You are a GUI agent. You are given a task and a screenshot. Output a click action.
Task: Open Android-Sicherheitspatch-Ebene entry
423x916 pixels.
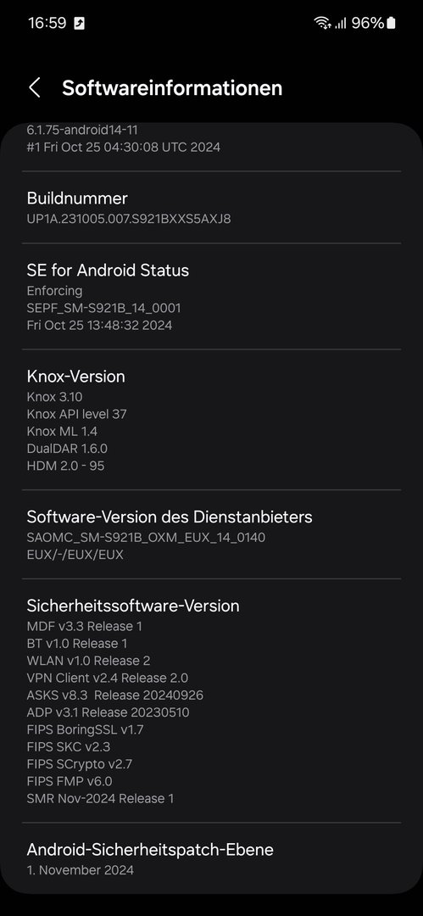point(212,858)
